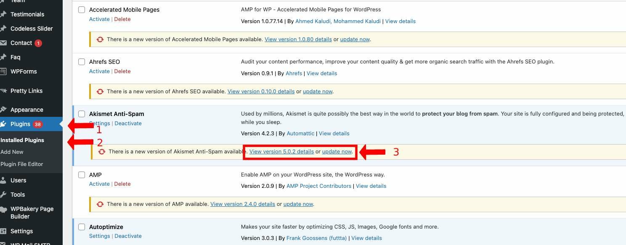This screenshot has width=626, height=245.
Task: Open the Testimonials menu
Action: [27, 14]
